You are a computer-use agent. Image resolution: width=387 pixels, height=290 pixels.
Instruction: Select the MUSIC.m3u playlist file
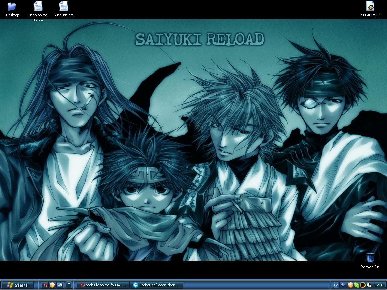click(x=370, y=9)
